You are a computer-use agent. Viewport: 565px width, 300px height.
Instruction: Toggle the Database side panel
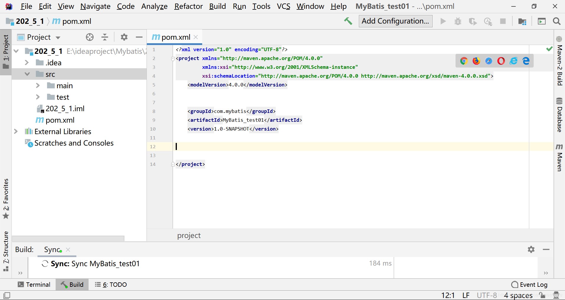pos(559,115)
